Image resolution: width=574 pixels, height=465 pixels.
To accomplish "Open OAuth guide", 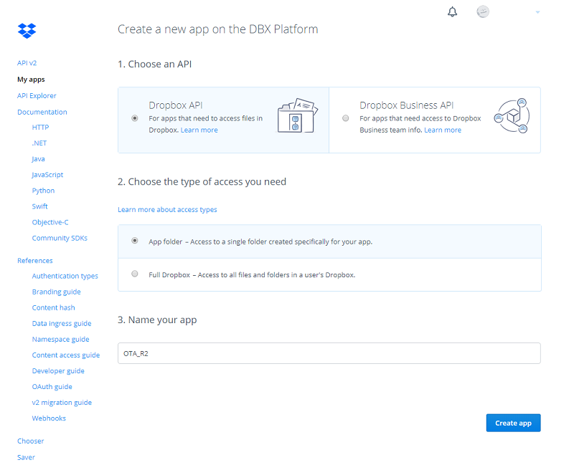I will point(52,387).
